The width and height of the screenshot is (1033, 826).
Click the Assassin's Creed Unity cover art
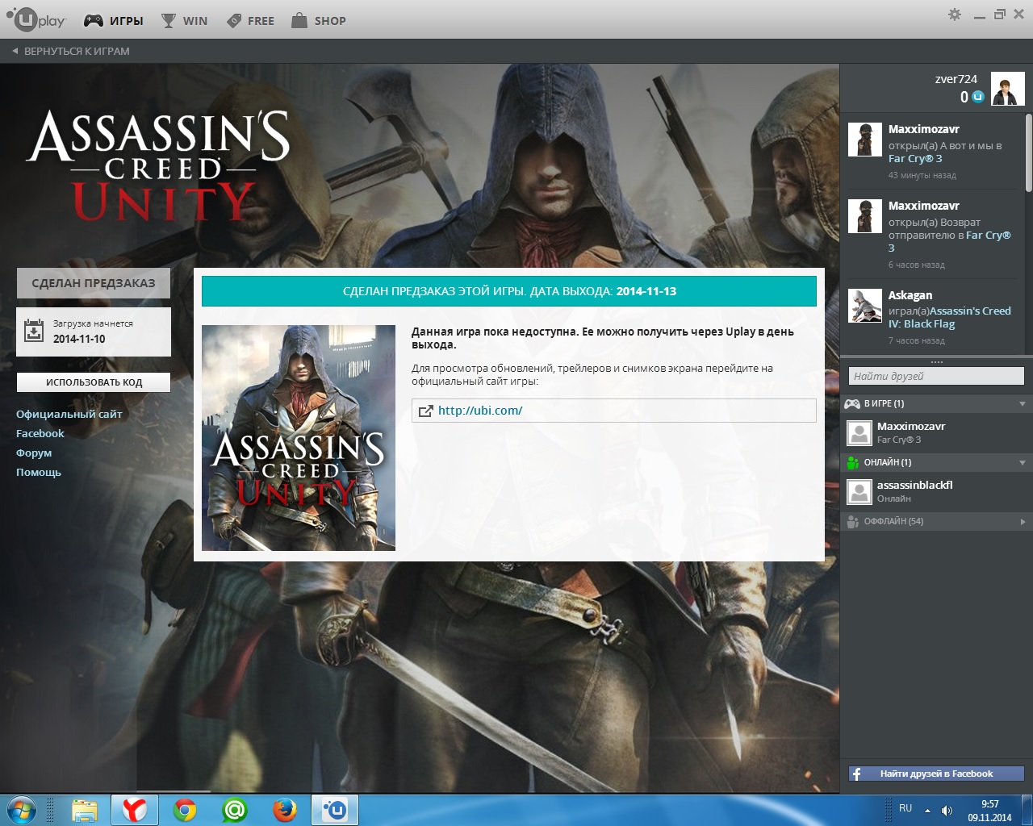(299, 438)
